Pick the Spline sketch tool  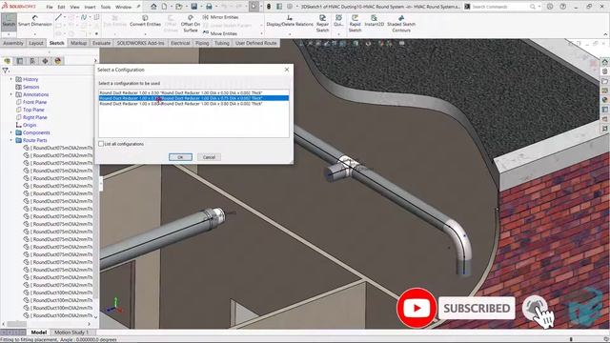click(x=84, y=17)
